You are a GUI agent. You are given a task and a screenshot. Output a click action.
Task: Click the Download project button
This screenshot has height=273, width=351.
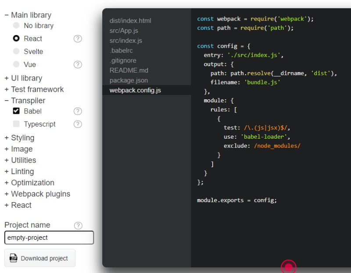(x=40, y=258)
